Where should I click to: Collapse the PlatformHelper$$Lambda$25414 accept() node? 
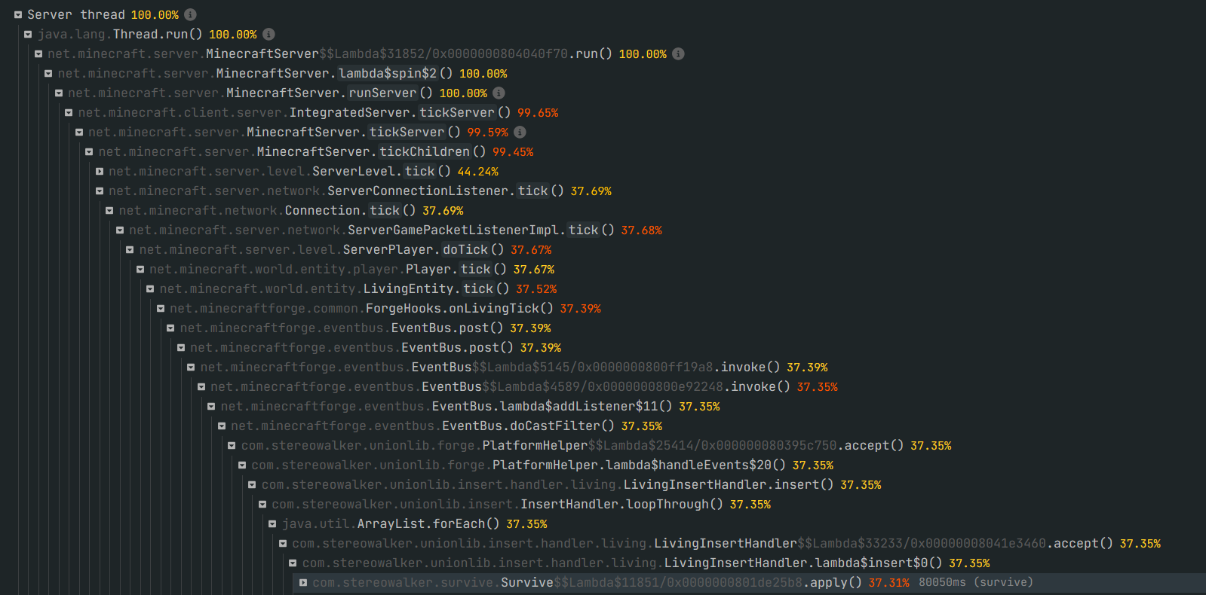tap(232, 446)
